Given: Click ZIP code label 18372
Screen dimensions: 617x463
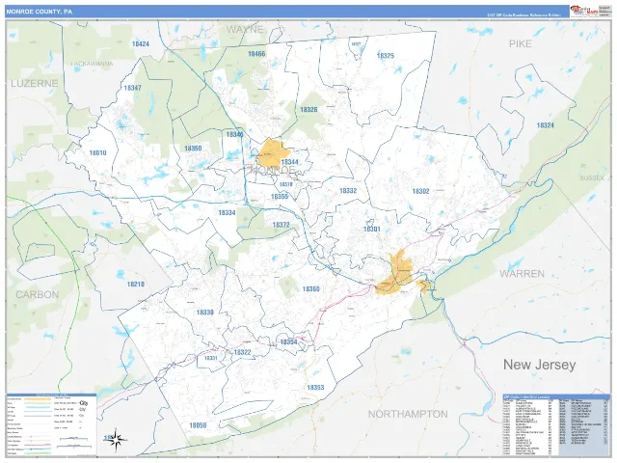Looking at the screenshot, I should coord(281,225).
